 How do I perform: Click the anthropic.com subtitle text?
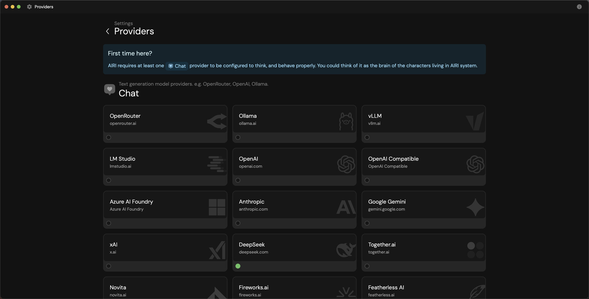coord(253,209)
